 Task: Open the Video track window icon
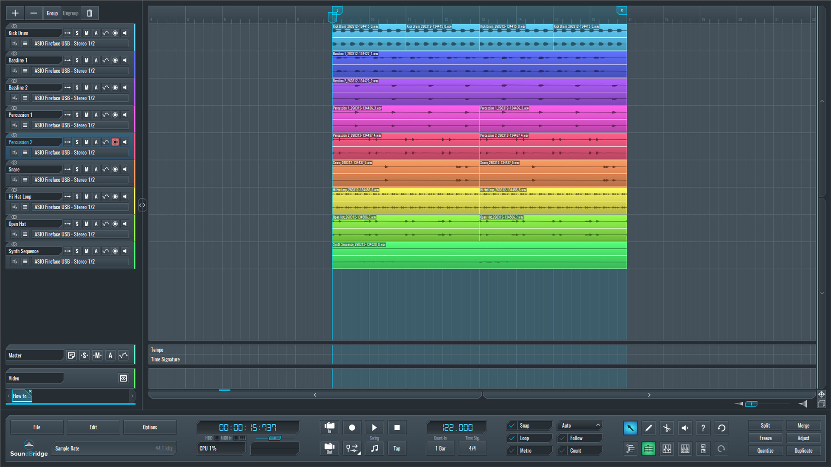coord(123,378)
